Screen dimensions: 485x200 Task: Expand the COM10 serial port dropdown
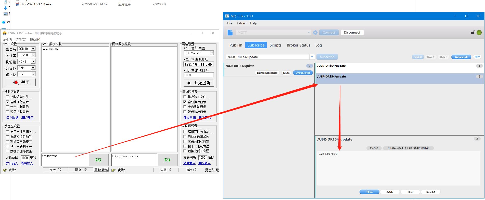33,49
